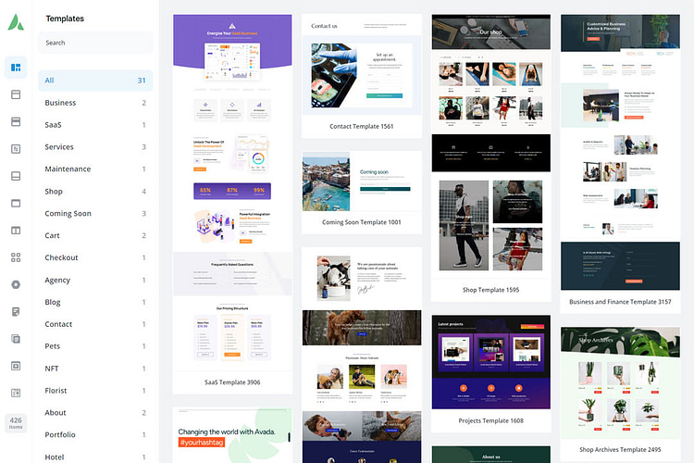Filter templates by Business category
This screenshot has height=463, width=694.
pos(95,103)
